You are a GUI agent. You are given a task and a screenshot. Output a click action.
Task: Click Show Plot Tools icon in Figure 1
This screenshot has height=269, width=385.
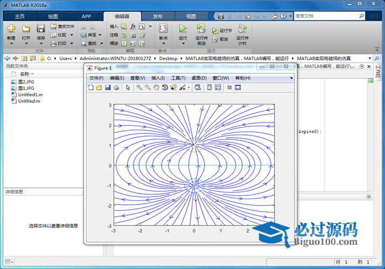coord(237,88)
